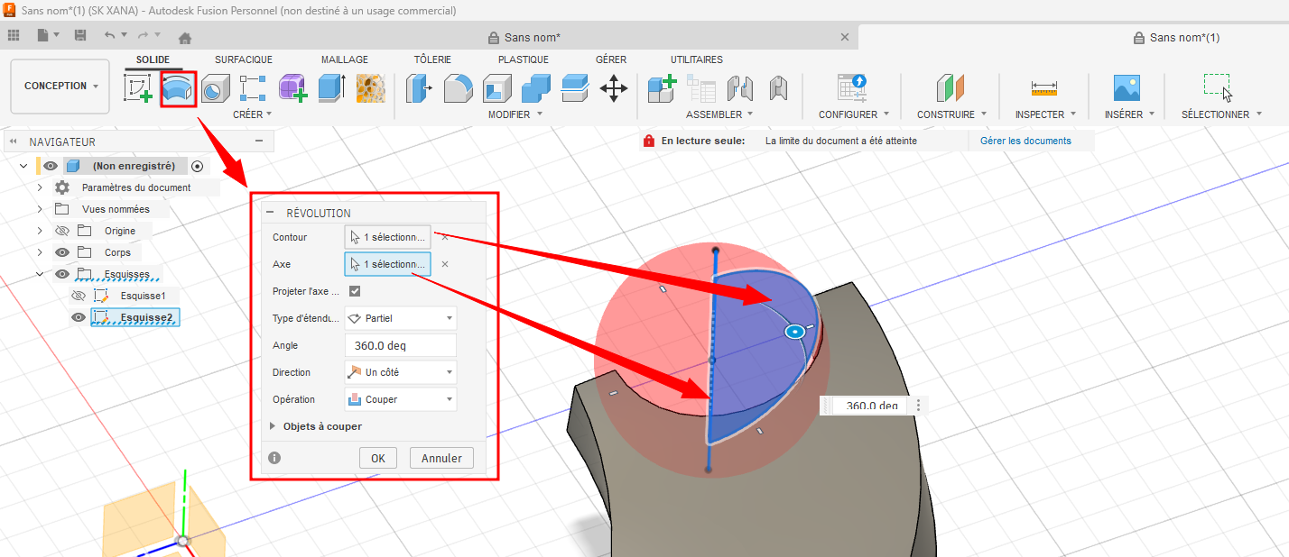This screenshot has width=1289, height=557.
Task: Click the Insérer image icon
Action: [x=1127, y=88]
